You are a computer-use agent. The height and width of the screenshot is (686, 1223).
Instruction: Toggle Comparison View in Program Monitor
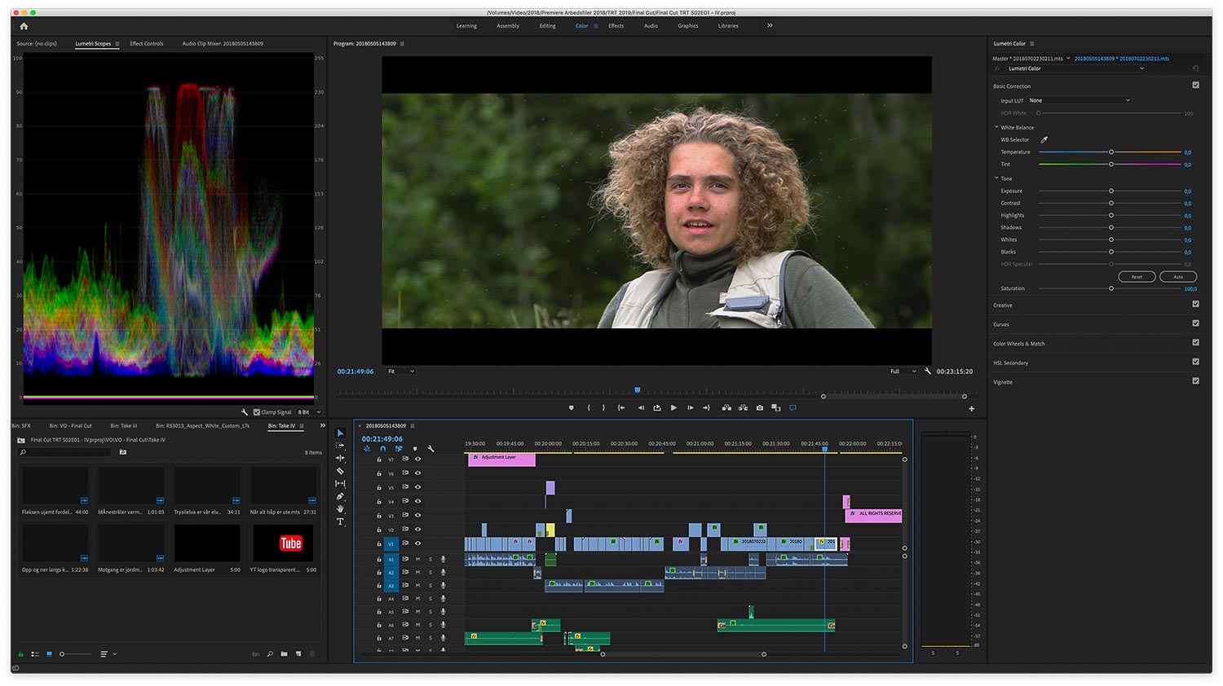point(776,407)
